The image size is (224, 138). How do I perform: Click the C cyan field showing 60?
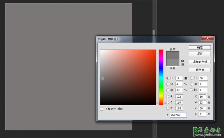(x=202, y=97)
